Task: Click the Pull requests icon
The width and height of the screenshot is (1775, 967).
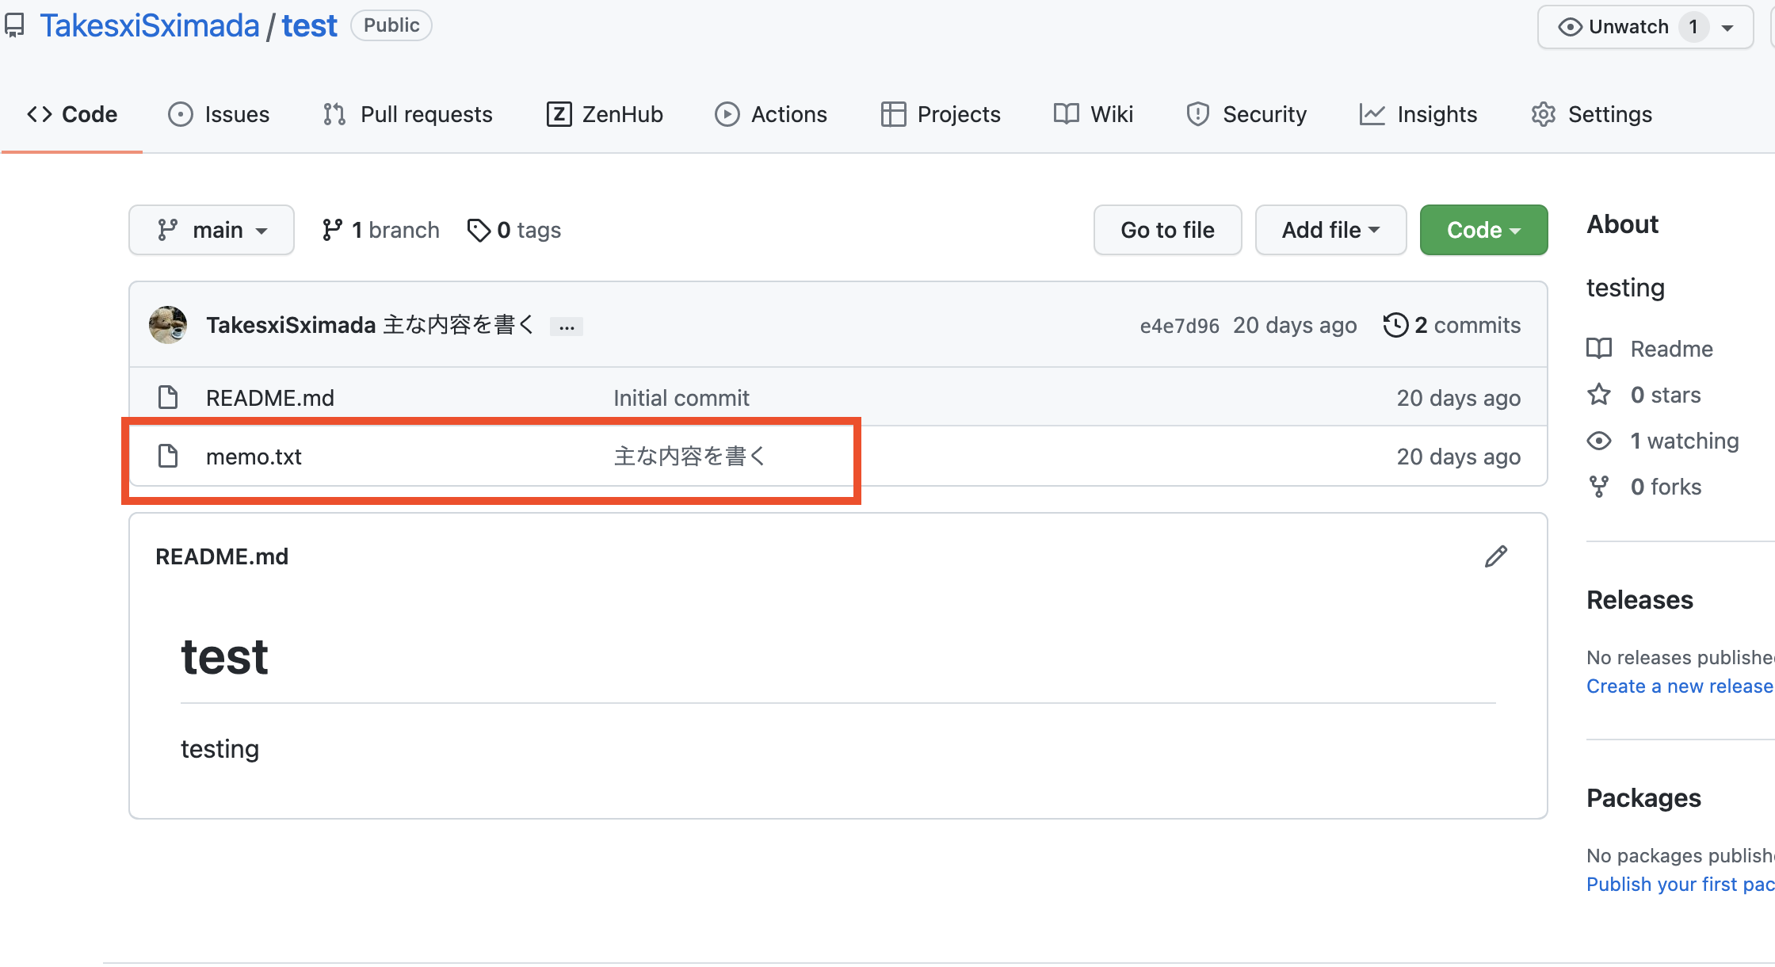Action: tap(336, 114)
